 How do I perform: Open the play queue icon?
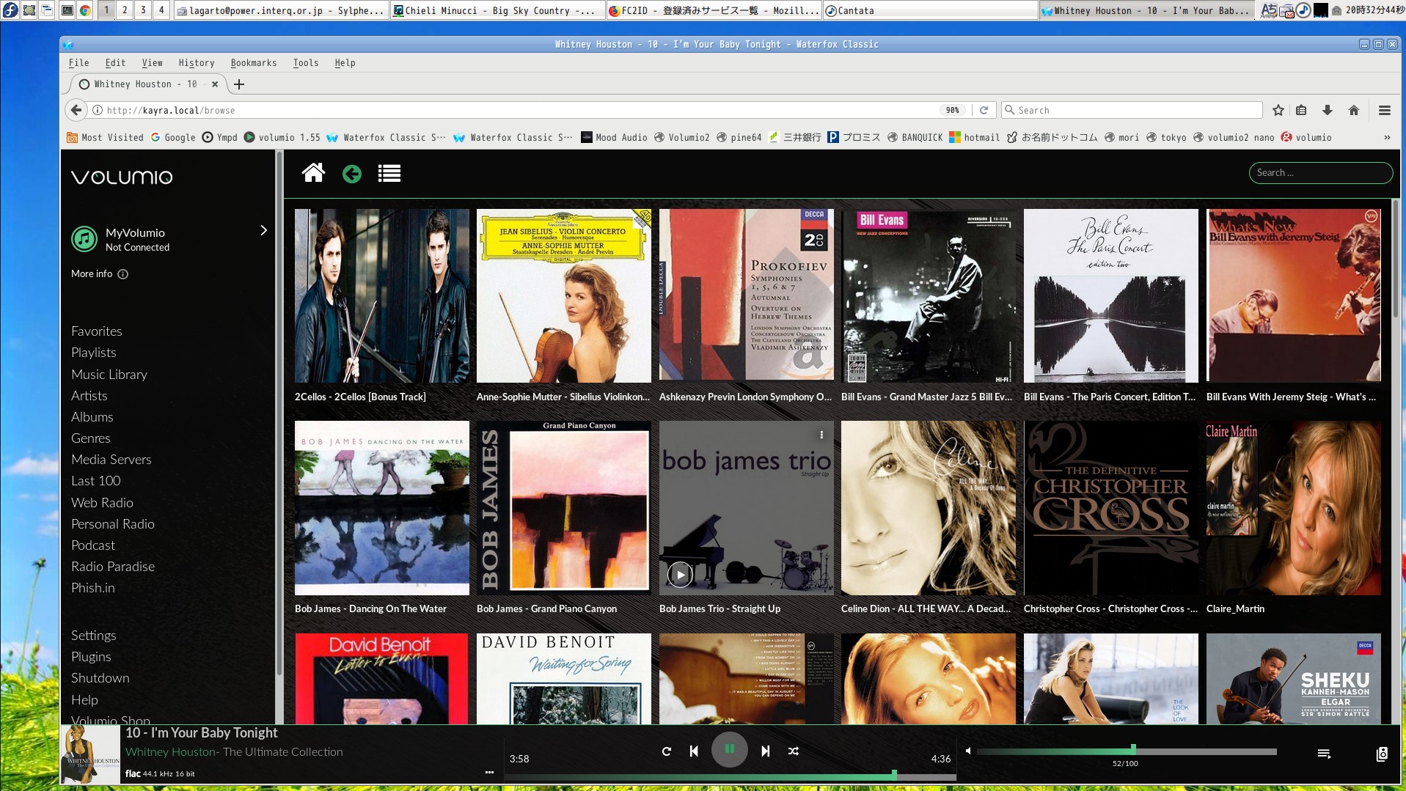(1324, 754)
